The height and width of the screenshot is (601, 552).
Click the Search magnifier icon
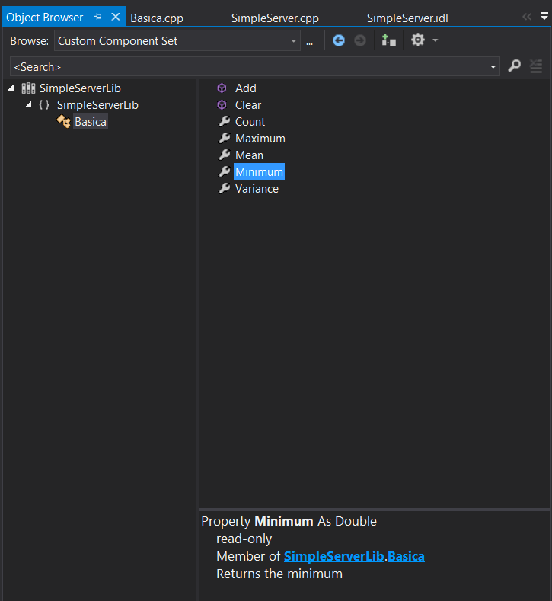coord(514,66)
